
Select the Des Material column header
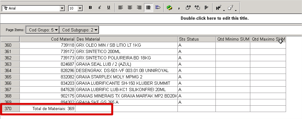tap(126, 39)
